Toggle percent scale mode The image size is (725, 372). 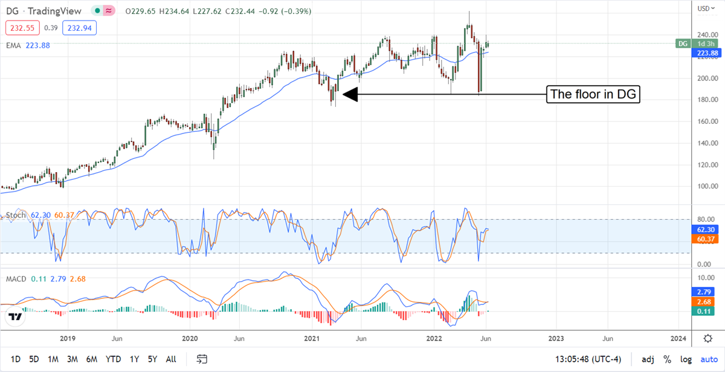coord(668,359)
